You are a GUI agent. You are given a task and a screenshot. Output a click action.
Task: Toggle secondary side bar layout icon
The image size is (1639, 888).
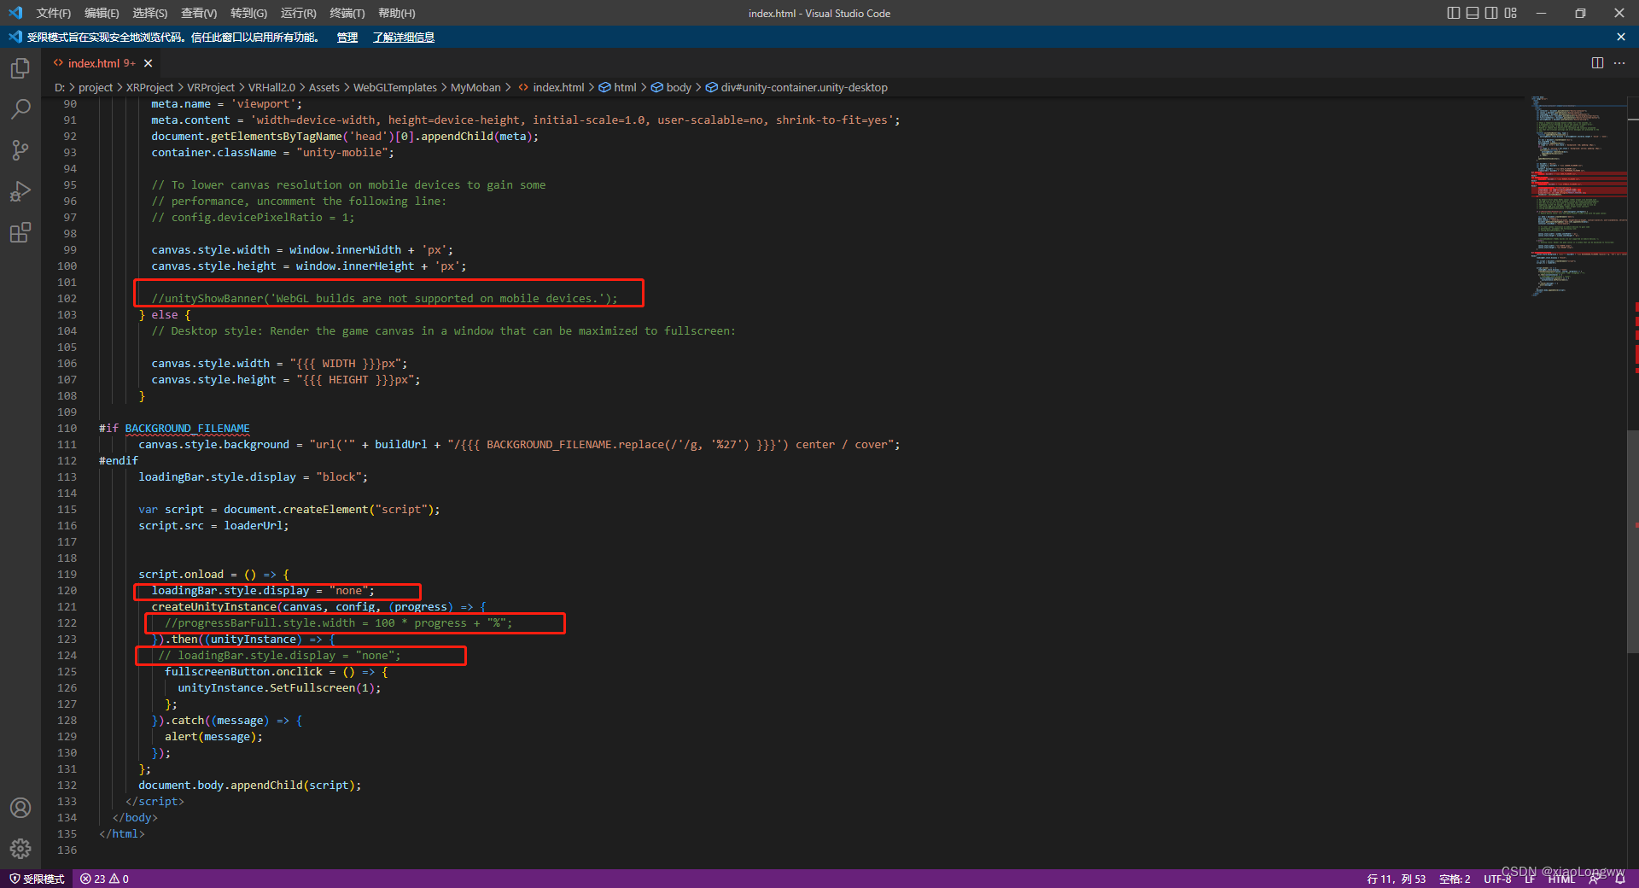click(x=1491, y=13)
